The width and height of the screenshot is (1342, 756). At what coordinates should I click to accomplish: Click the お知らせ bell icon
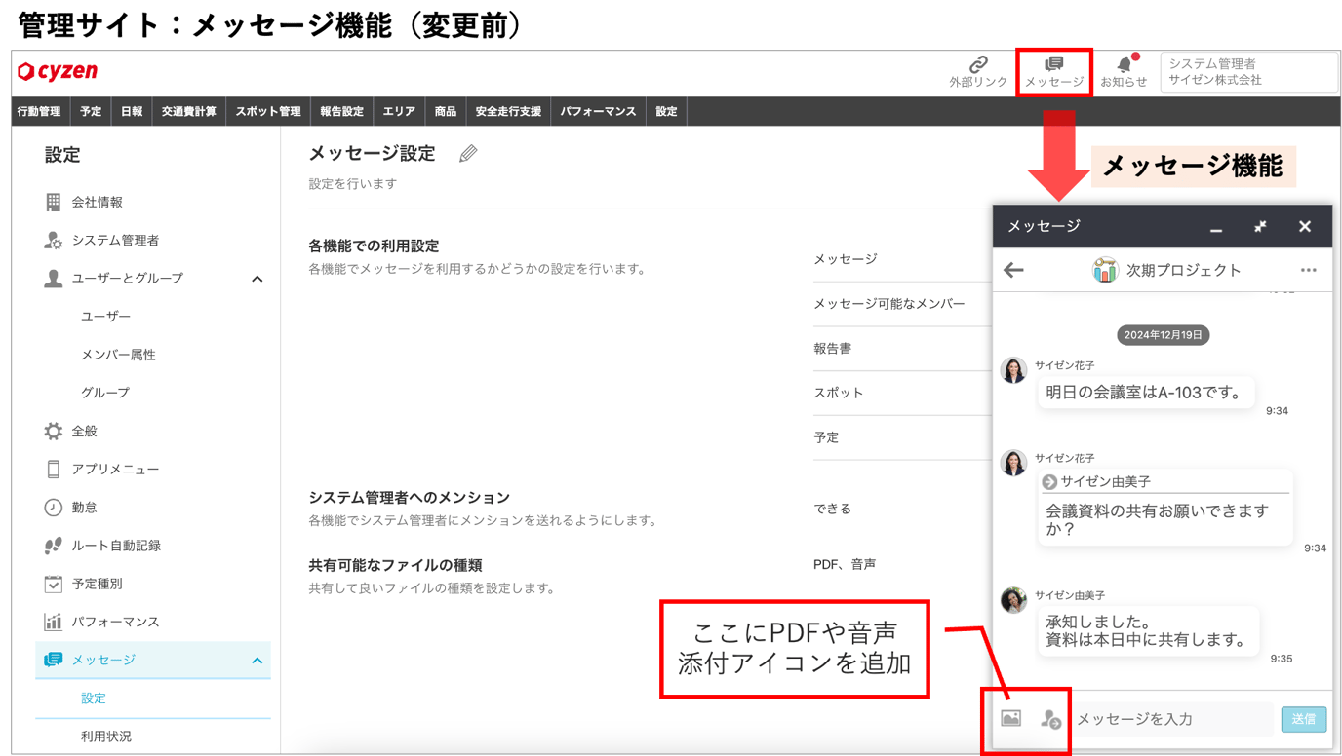click(1124, 64)
